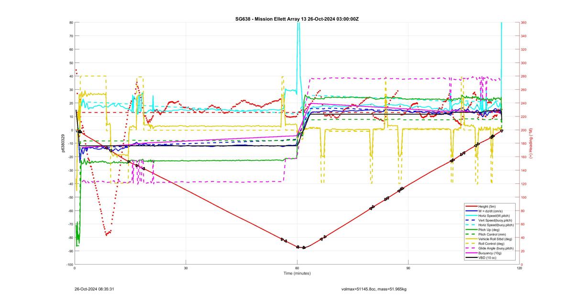
Task: Click the right axis tick label '200'
Action: click(524, 130)
